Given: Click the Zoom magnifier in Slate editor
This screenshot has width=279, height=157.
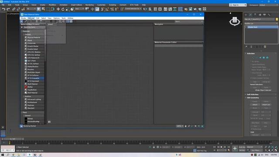Looking at the screenshot, I should (x=189, y=126).
